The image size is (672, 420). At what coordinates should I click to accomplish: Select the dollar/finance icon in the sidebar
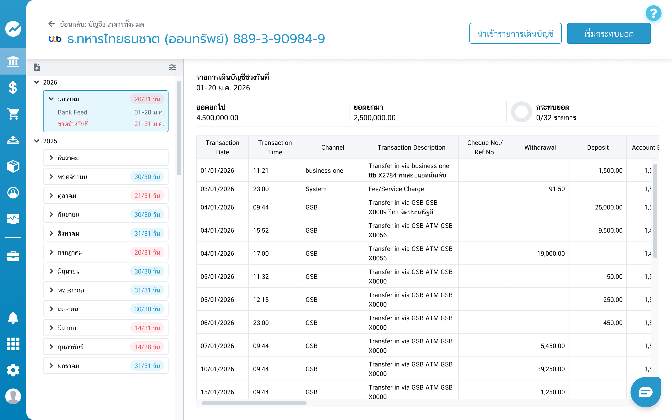13,88
